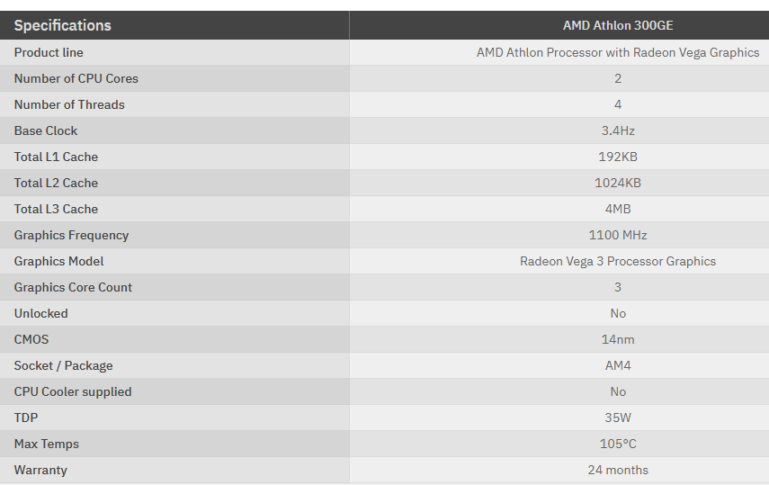This screenshot has height=485, width=769.
Task: Select the 1100 MHz graphics frequency value
Action: click(x=618, y=235)
